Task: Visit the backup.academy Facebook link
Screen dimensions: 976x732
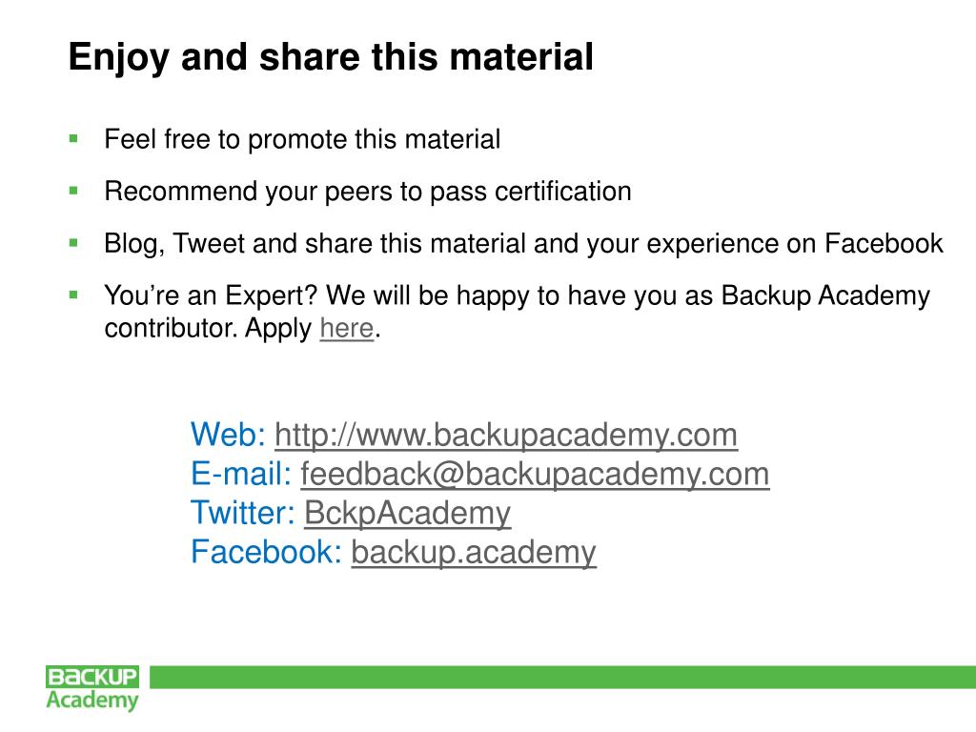Action: coord(474,553)
